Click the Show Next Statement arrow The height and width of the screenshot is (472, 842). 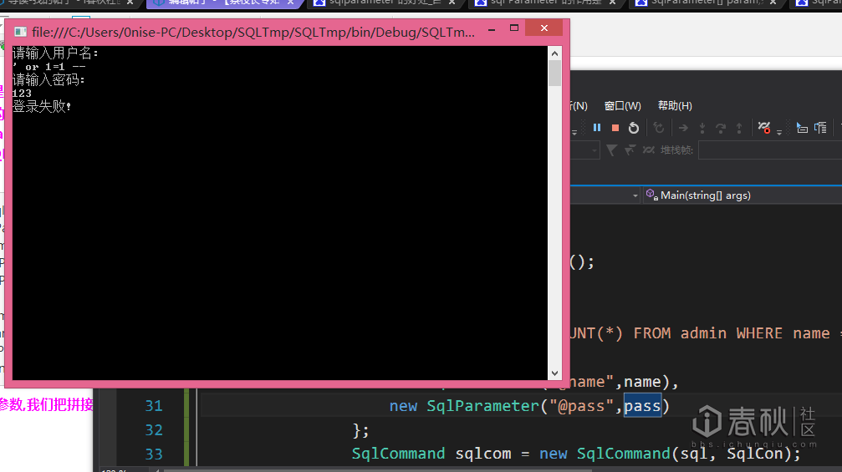[x=683, y=128]
